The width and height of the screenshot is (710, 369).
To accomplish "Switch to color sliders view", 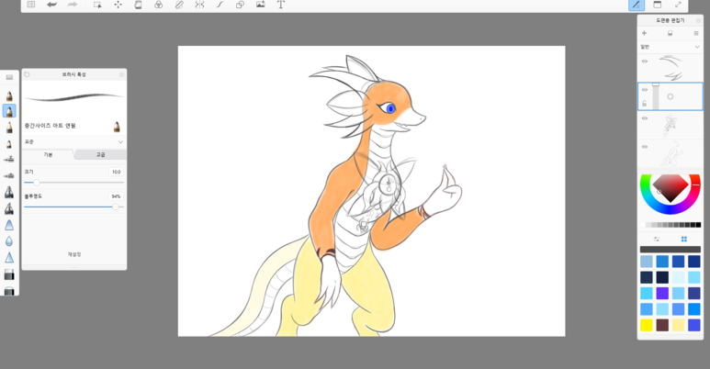I will tap(657, 239).
